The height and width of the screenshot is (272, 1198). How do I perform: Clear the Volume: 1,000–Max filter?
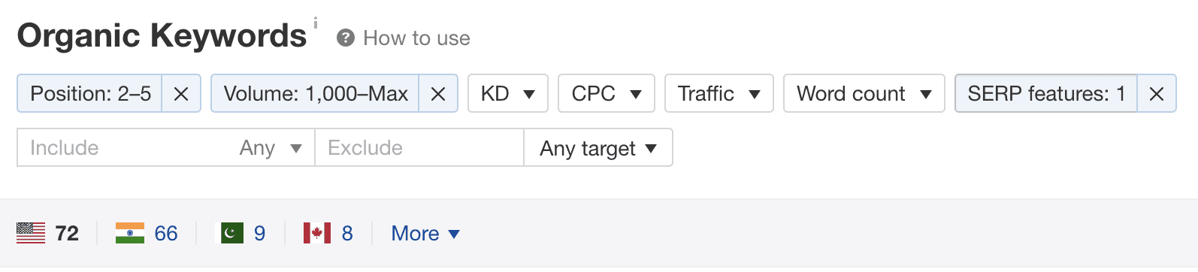438,93
